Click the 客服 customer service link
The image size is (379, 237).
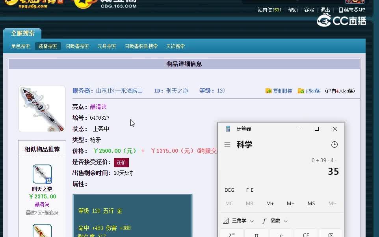tap(309, 10)
